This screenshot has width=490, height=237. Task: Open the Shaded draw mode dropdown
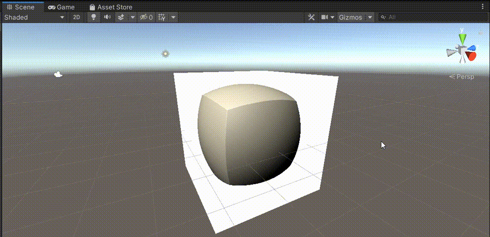[x=35, y=17]
